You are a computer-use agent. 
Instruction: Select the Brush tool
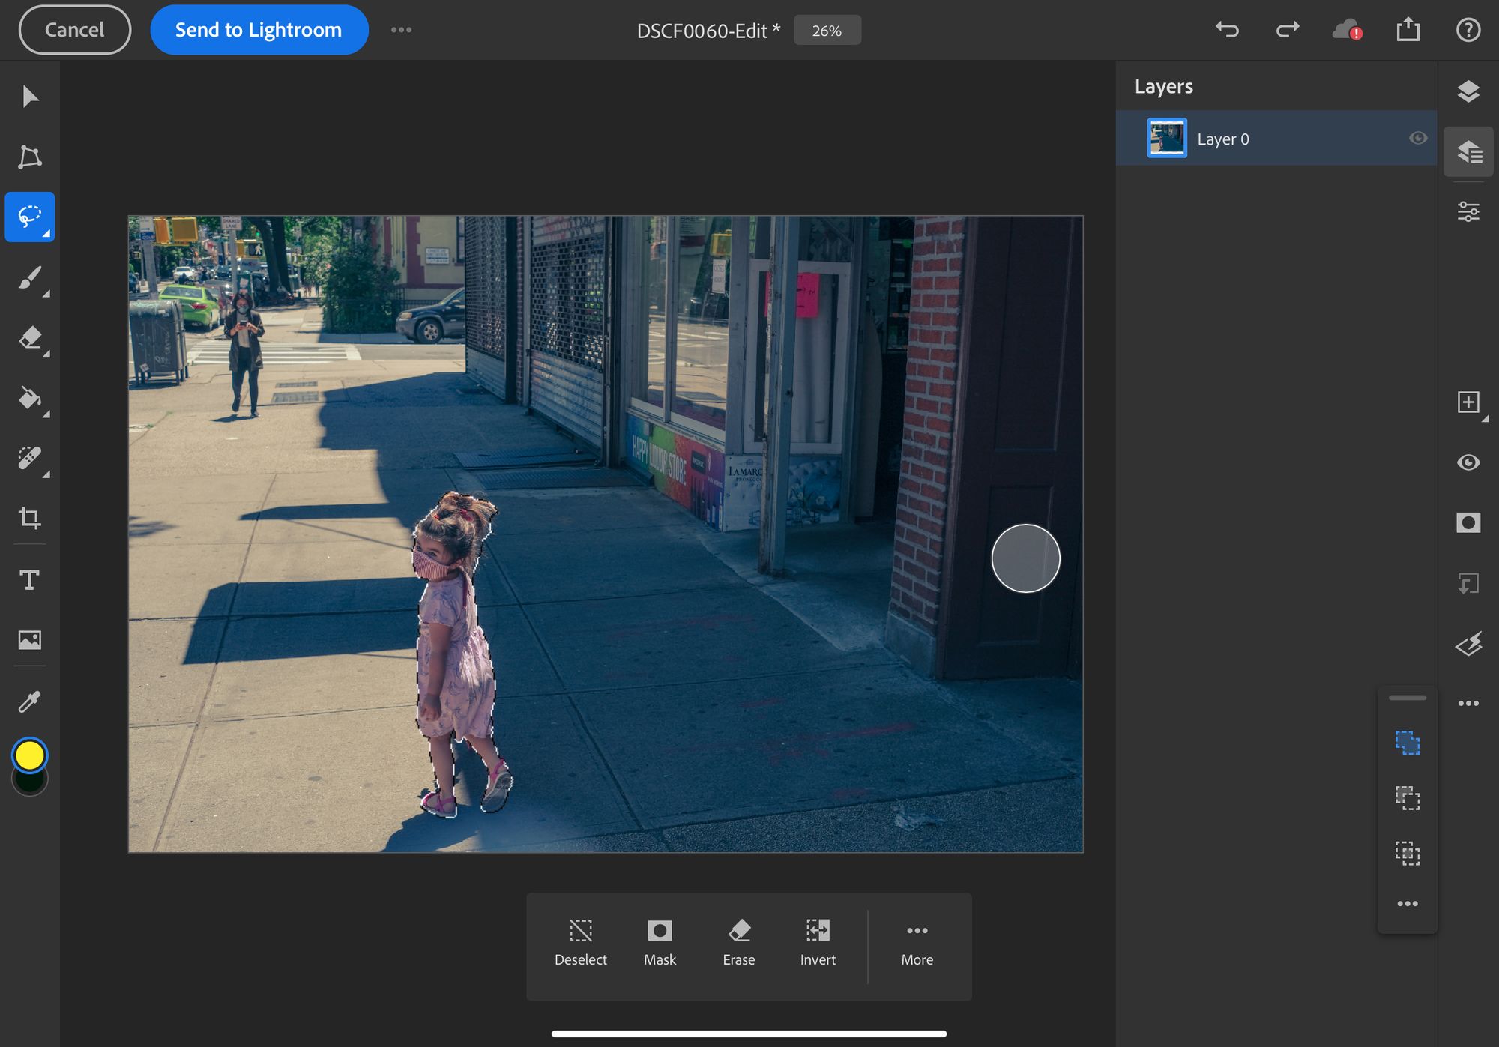tap(30, 278)
